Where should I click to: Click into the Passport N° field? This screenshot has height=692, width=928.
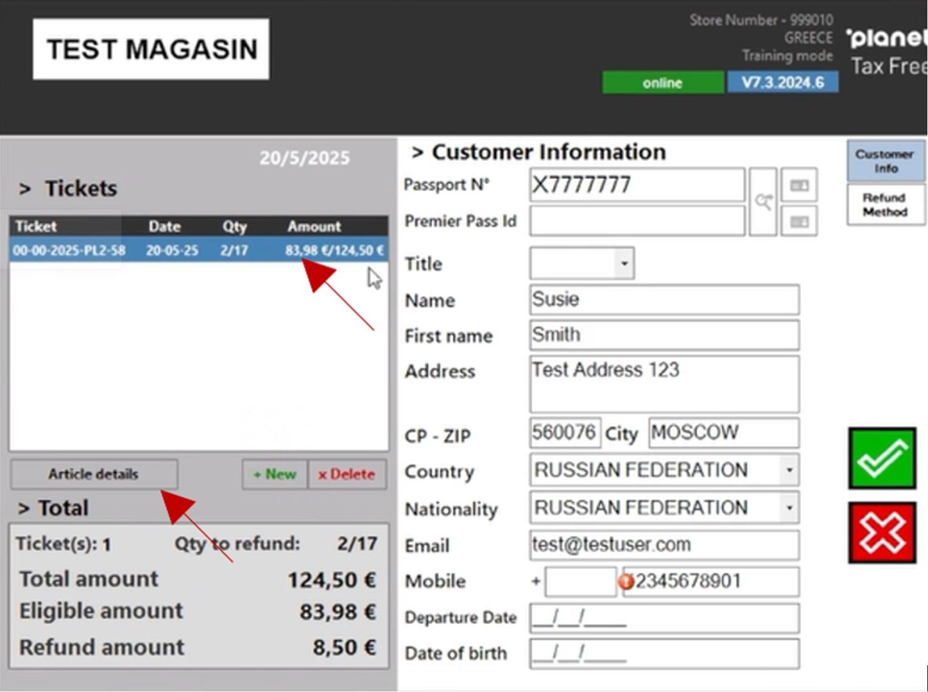(x=636, y=185)
